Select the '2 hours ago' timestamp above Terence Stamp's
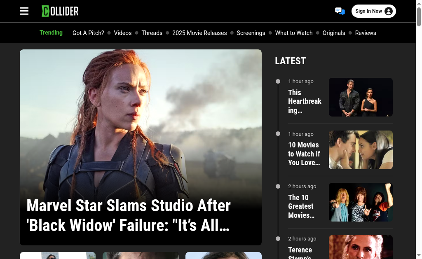 click(x=302, y=238)
